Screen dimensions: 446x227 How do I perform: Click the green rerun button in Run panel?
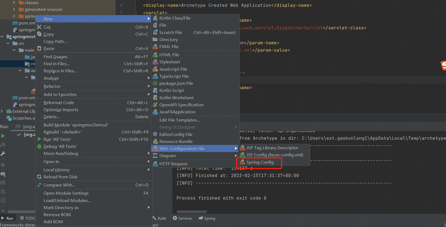tap(3, 136)
